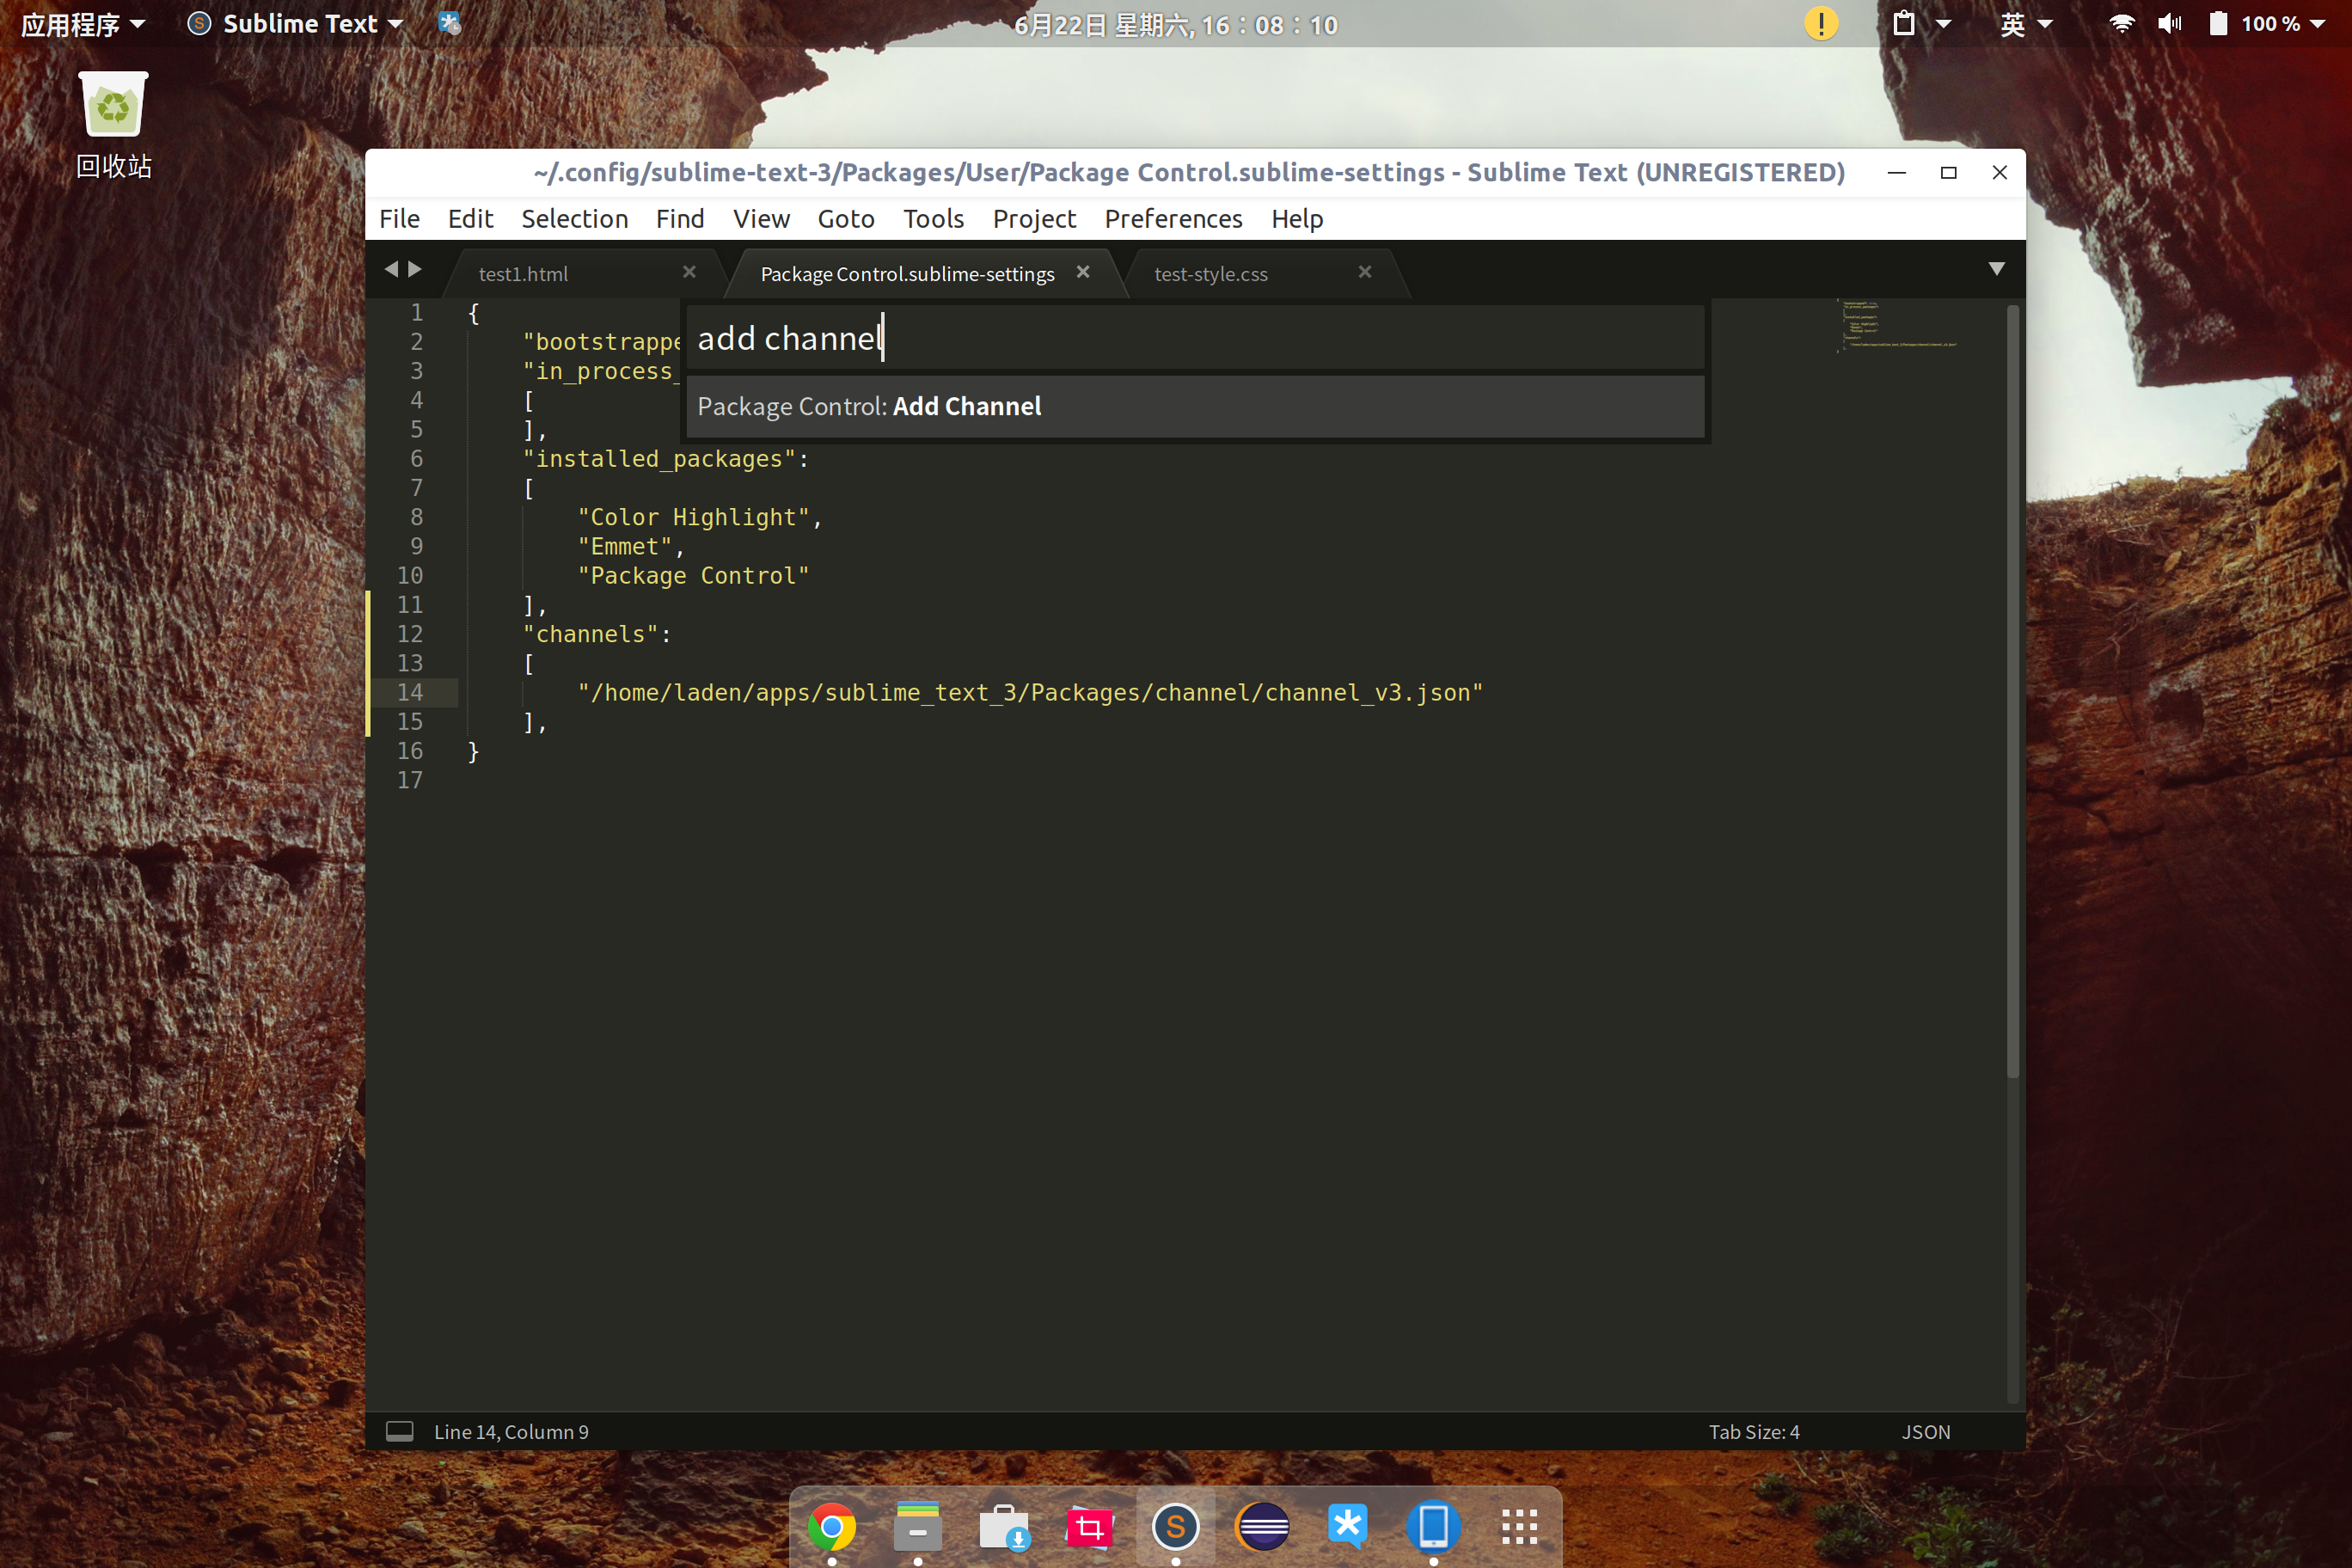The height and width of the screenshot is (1568, 2352).
Task: Open the tab list dropdown arrow
Action: point(1996,269)
